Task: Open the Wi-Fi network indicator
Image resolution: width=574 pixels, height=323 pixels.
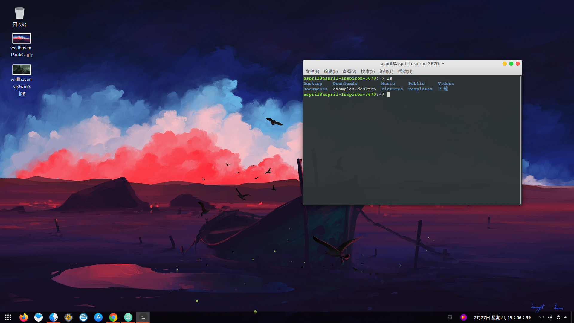Action: 541,317
